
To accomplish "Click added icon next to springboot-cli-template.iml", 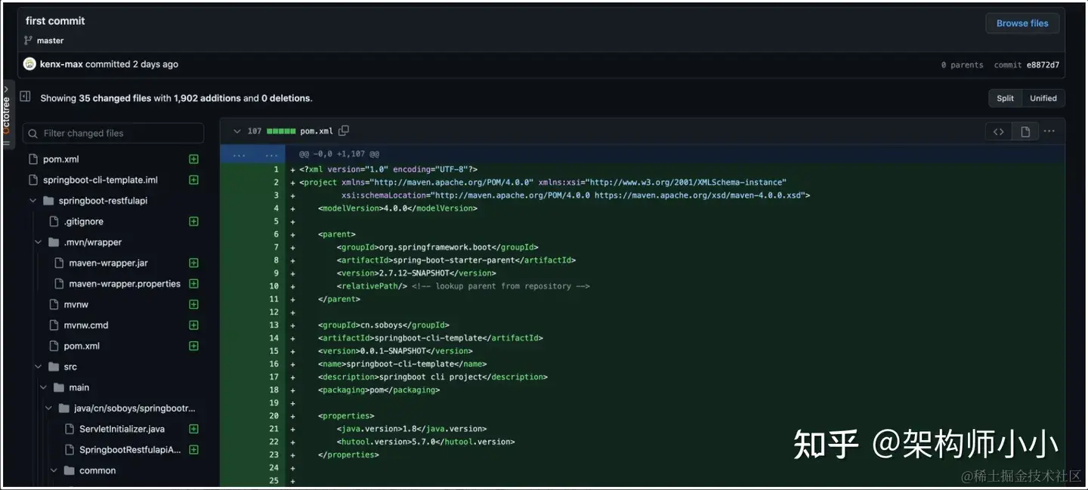I will [193, 180].
